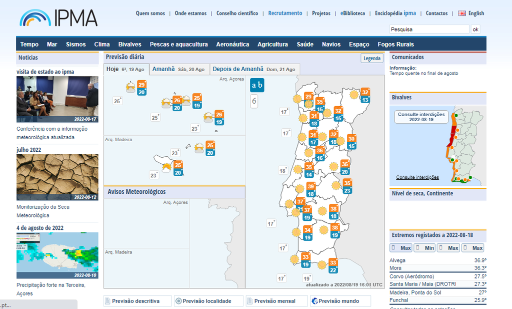Open the eBiblioteca link
Viewport: 512px width, 309px height.
click(x=352, y=14)
